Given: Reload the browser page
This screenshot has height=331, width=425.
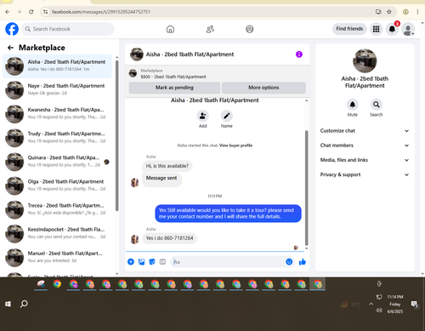Looking at the screenshot, I should [x=31, y=12].
